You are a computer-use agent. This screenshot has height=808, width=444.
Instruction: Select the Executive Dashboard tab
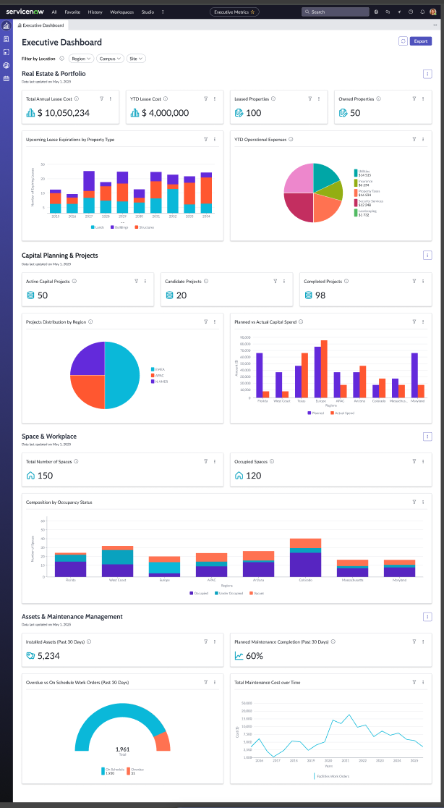(40, 25)
